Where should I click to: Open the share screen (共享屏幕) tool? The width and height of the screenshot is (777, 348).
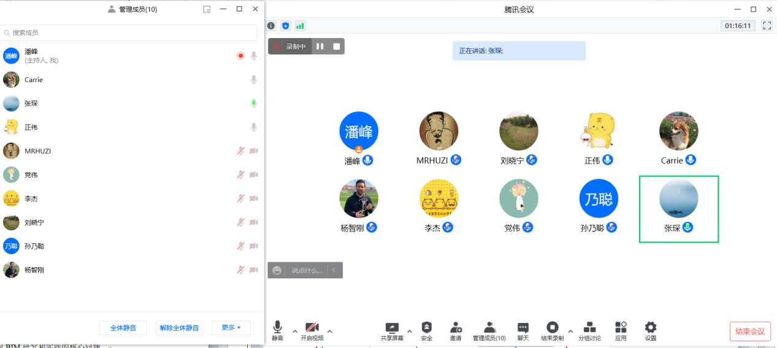coord(391,330)
